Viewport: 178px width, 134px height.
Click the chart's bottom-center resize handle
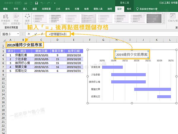[132, 103]
